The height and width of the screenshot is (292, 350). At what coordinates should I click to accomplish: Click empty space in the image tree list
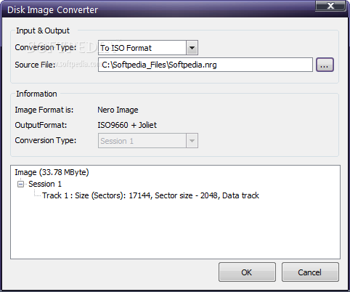point(175,230)
